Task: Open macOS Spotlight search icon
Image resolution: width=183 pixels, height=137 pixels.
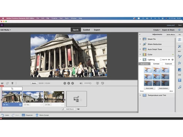Action: (x=159, y=18)
